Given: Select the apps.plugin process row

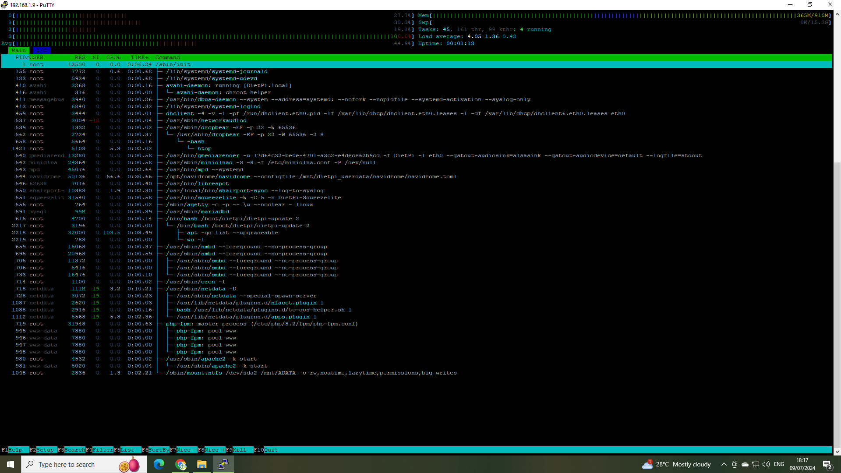Looking at the screenshot, I should (416, 317).
